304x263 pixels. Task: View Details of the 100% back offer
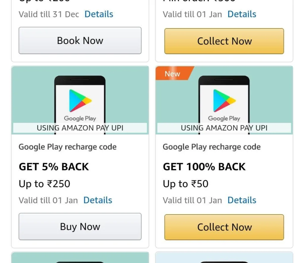[242, 200]
